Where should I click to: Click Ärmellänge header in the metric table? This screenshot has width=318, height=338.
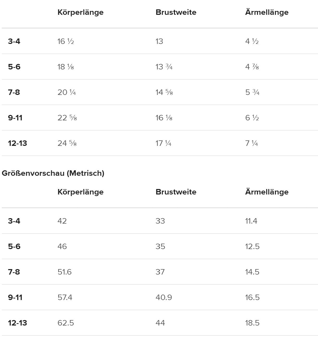coord(267,192)
